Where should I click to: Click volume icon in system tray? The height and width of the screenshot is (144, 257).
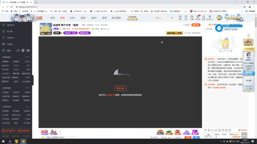(x=224, y=141)
